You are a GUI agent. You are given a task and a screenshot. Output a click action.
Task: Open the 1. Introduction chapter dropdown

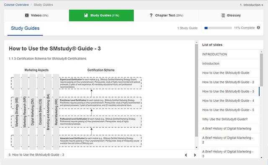(x=251, y=5)
